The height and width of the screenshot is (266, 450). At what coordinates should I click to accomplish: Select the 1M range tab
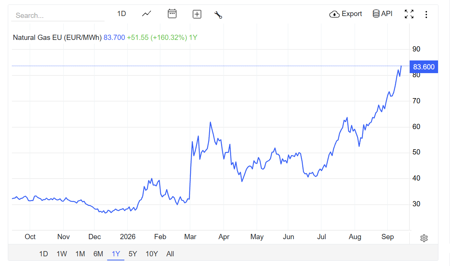point(80,254)
